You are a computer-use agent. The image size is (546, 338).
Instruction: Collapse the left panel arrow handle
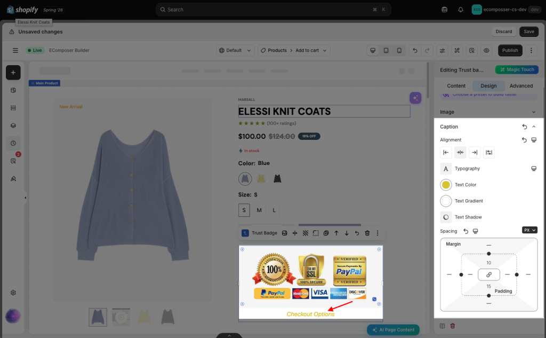(26, 198)
